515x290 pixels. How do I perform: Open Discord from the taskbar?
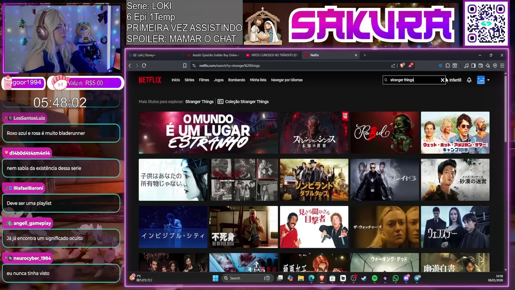pyautogui.click(x=406, y=278)
